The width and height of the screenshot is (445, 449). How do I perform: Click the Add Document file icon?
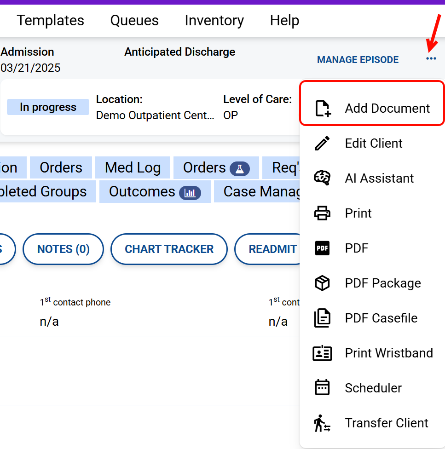tap(322, 109)
